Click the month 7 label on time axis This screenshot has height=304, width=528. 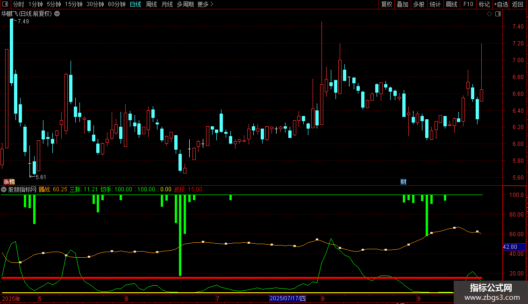click(x=218, y=298)
